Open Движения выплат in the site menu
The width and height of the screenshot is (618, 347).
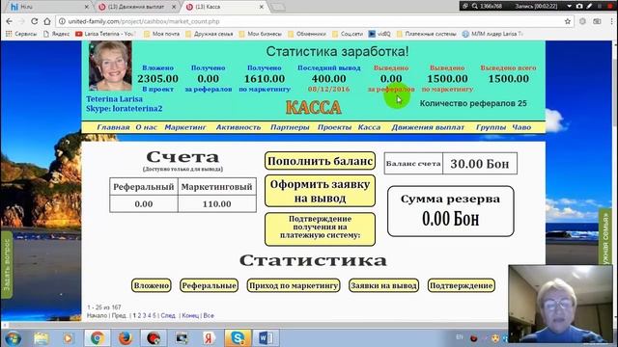(x=428, y=127)
